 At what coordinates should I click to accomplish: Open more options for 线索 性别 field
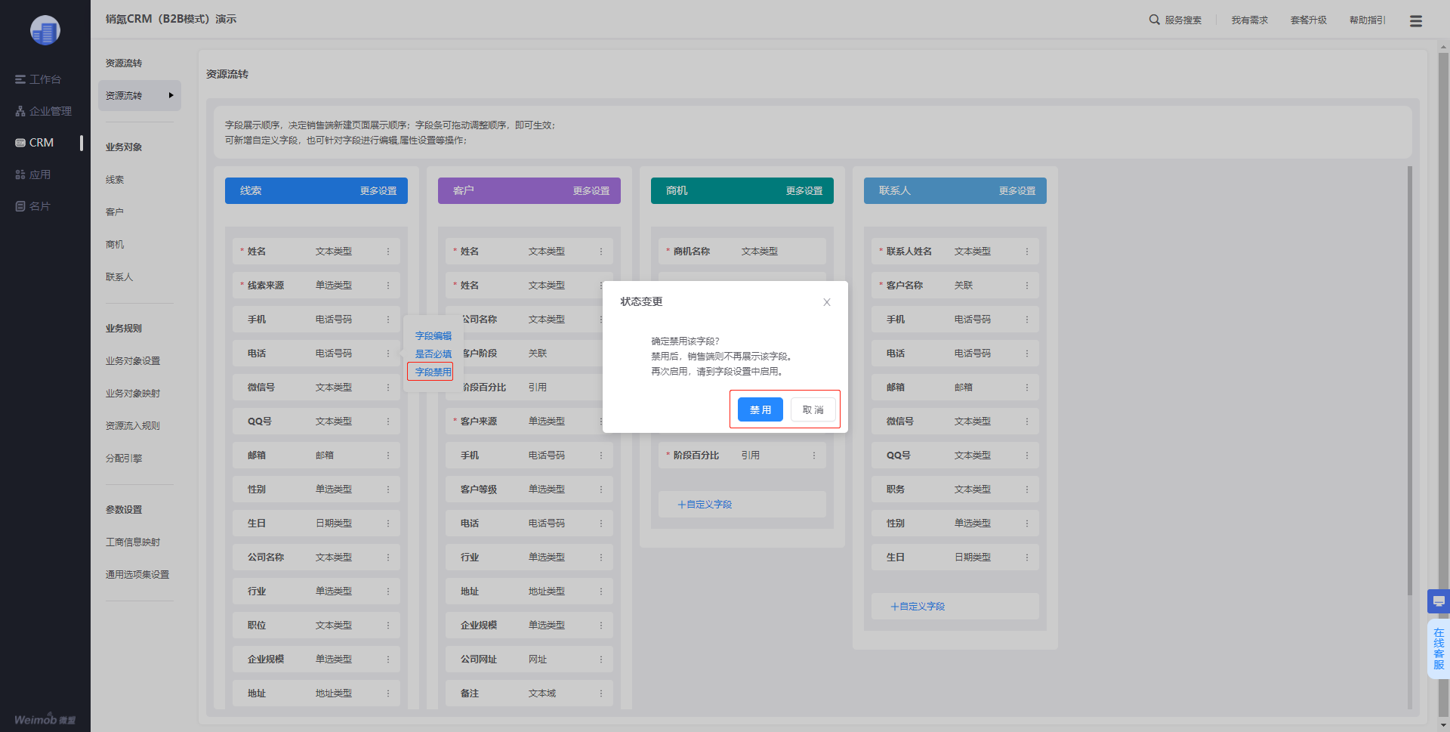(388, 490)
